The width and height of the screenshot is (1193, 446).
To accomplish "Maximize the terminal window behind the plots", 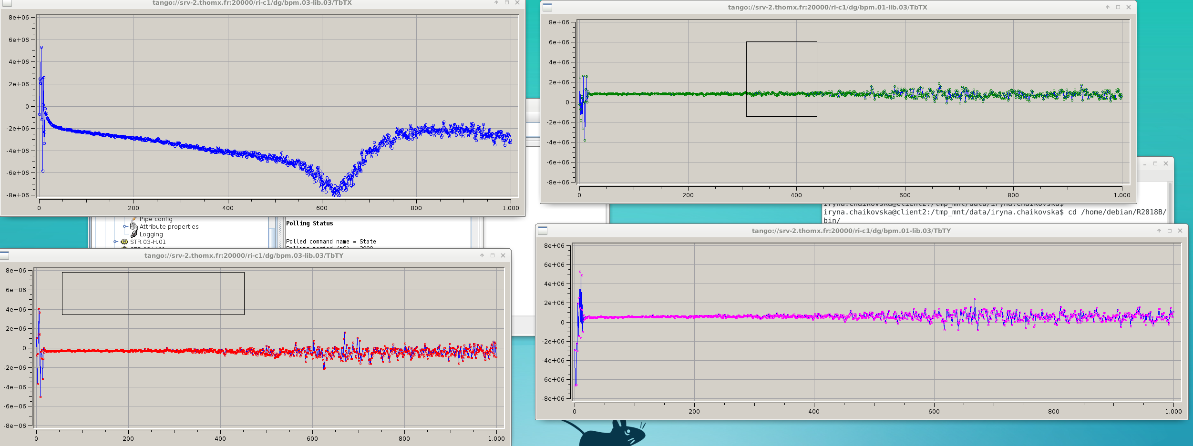I will point(1155,163).
